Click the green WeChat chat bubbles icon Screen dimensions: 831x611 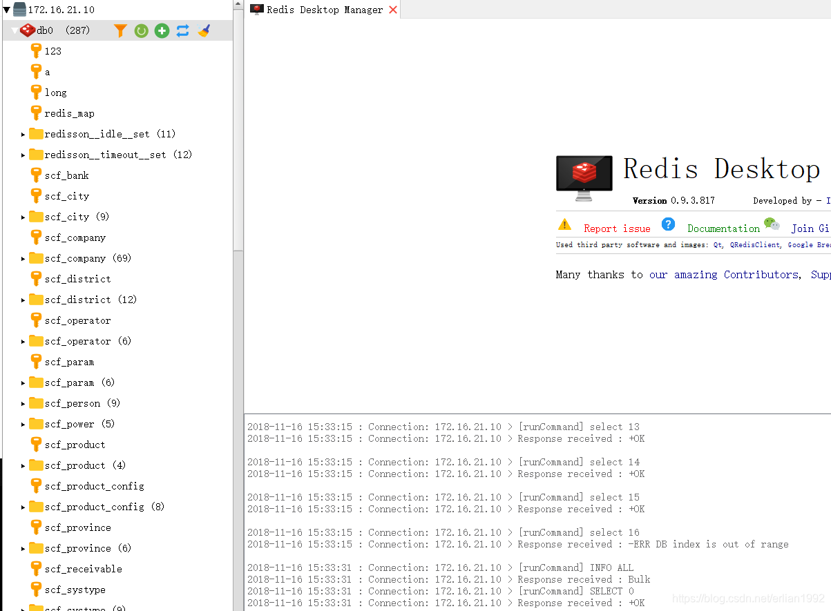click(x=772, y=224)
